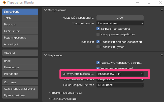Uncheck Разрешить перекрытие регионов option
Screen dimensions: 164x102
tap(98, 63)
